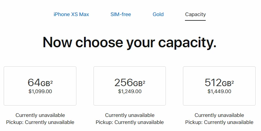The height and width of the screenshot is (131, 261).
Task: Click the $1,449.00 price text
Action: click(x=219, y=91)
